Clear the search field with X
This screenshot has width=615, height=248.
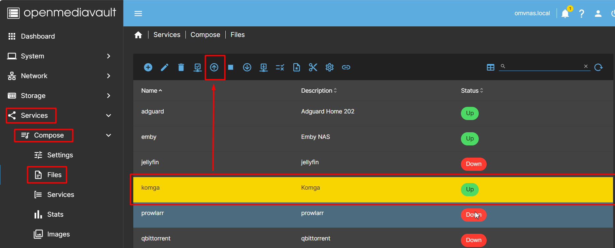coord(586,66)
